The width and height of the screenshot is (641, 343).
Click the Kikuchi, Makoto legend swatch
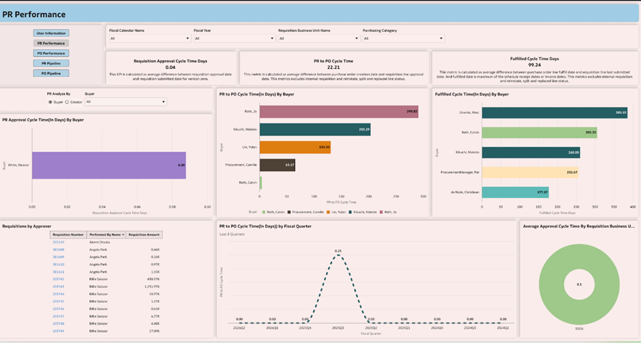pyautogui.click(x=350, y=212)
